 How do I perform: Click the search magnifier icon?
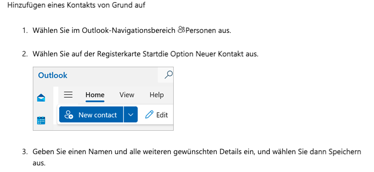coord(168,75)
